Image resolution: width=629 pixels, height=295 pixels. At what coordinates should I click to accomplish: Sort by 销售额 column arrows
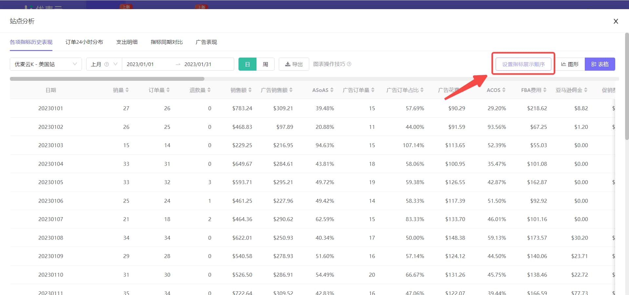pyautogui.click(x=250, y=90)
